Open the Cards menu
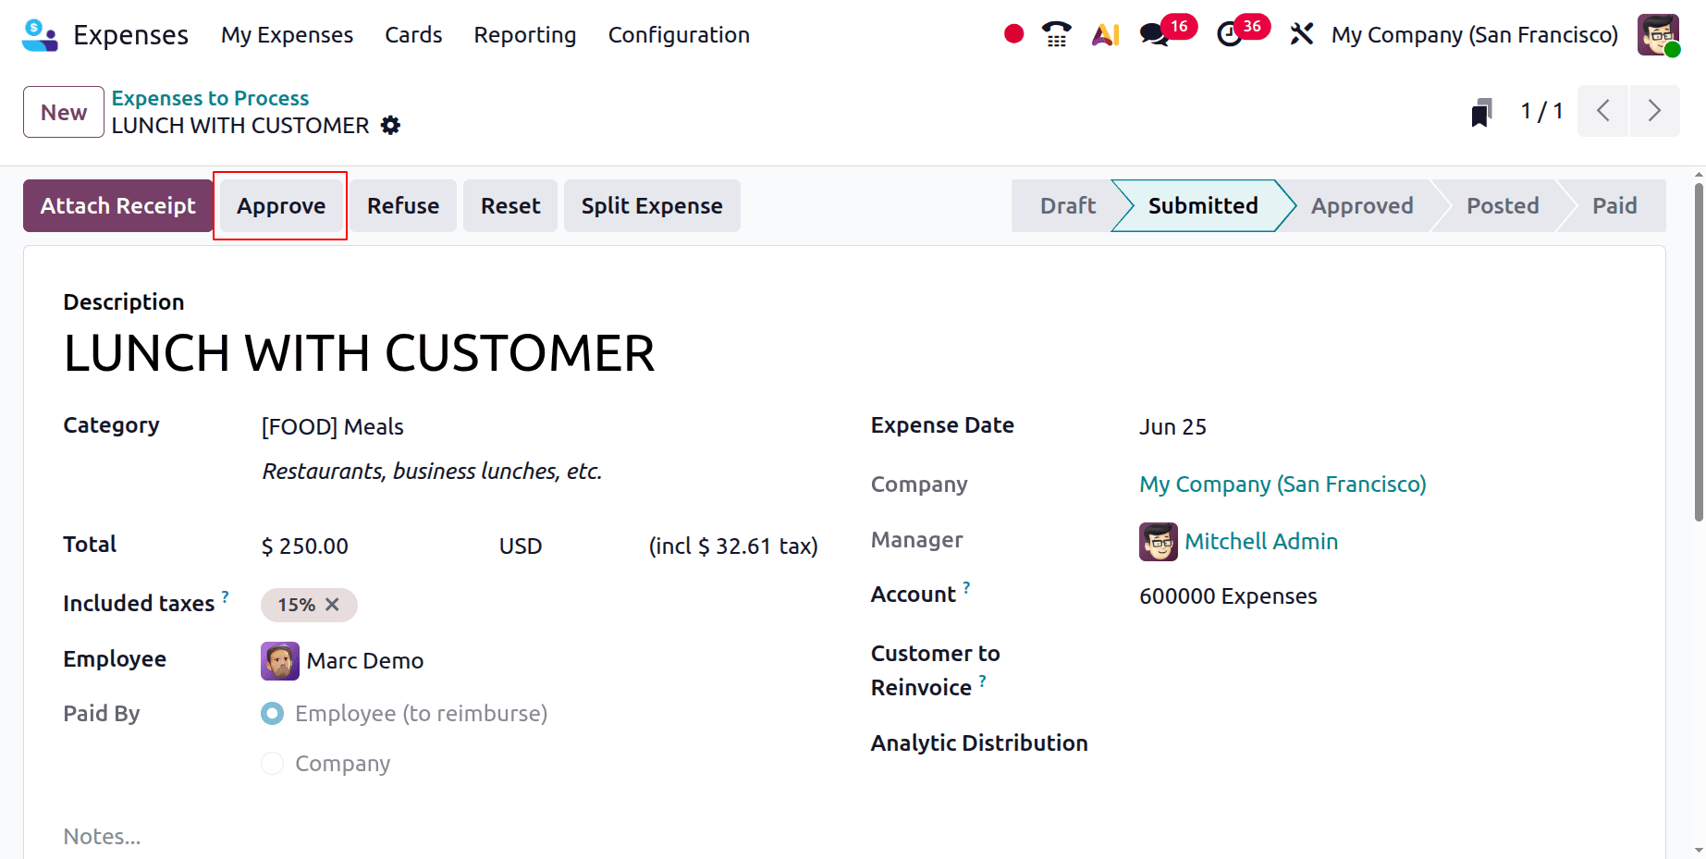Screen dimensions: 1706x859 tap(413, 35)
